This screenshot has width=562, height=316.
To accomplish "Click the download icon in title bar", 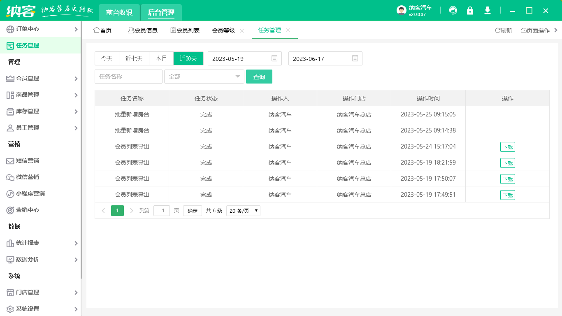I will tap(487, 10).
